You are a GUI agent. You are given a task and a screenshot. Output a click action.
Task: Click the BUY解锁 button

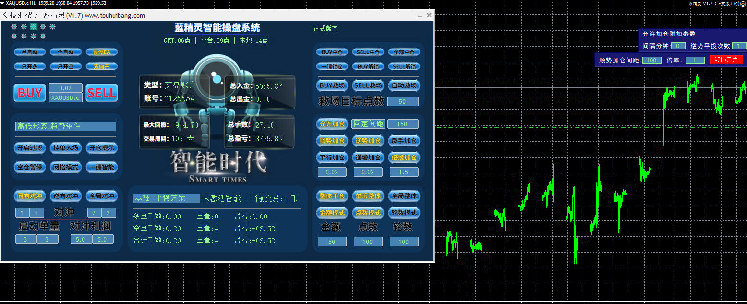[x=368, y=66]
